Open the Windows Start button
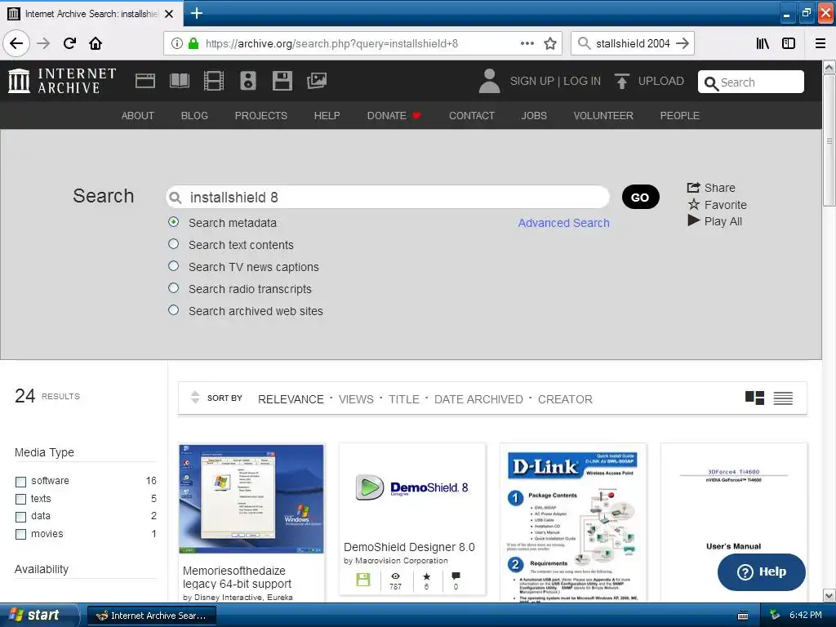The image size is (836, 627). [39, 616]
